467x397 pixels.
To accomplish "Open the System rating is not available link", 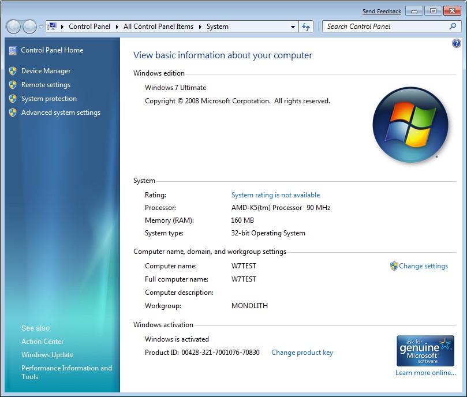I will pos(275,195).
